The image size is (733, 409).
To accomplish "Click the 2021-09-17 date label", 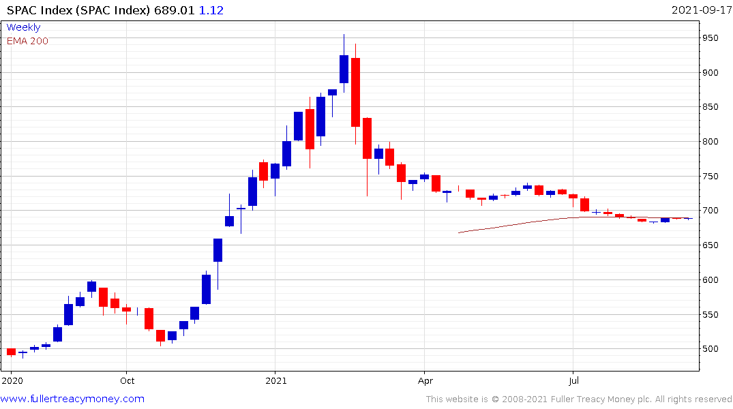I will [701, 10].
